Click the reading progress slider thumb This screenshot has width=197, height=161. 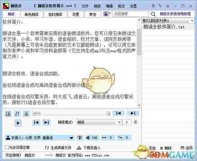36,114
